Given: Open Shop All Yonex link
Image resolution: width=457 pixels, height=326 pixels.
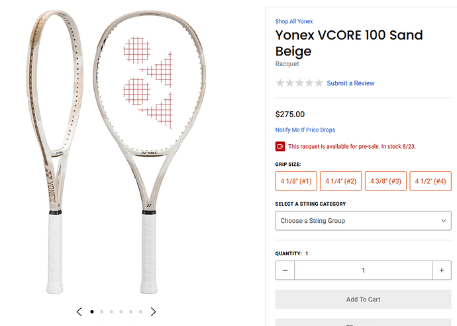Looking at the screenshot, I should (294, 21).
